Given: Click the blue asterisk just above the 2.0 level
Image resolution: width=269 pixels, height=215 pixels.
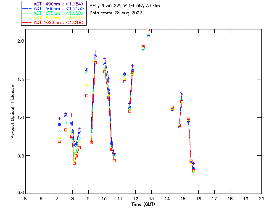Looking at the screenshot, I should (x=148, y=36).
